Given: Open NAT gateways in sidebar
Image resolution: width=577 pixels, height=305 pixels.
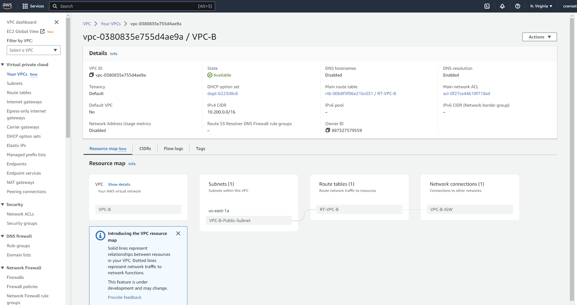Looking at the screenshot, I should coord(21,182).
